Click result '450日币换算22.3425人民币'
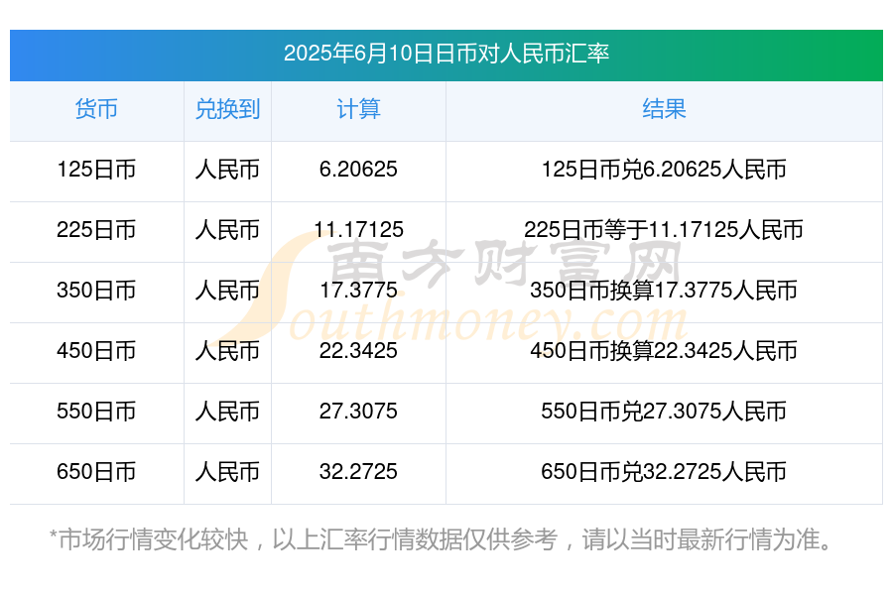Image resolution: width=893 pixels, height=595 pixels. (664, 351)
